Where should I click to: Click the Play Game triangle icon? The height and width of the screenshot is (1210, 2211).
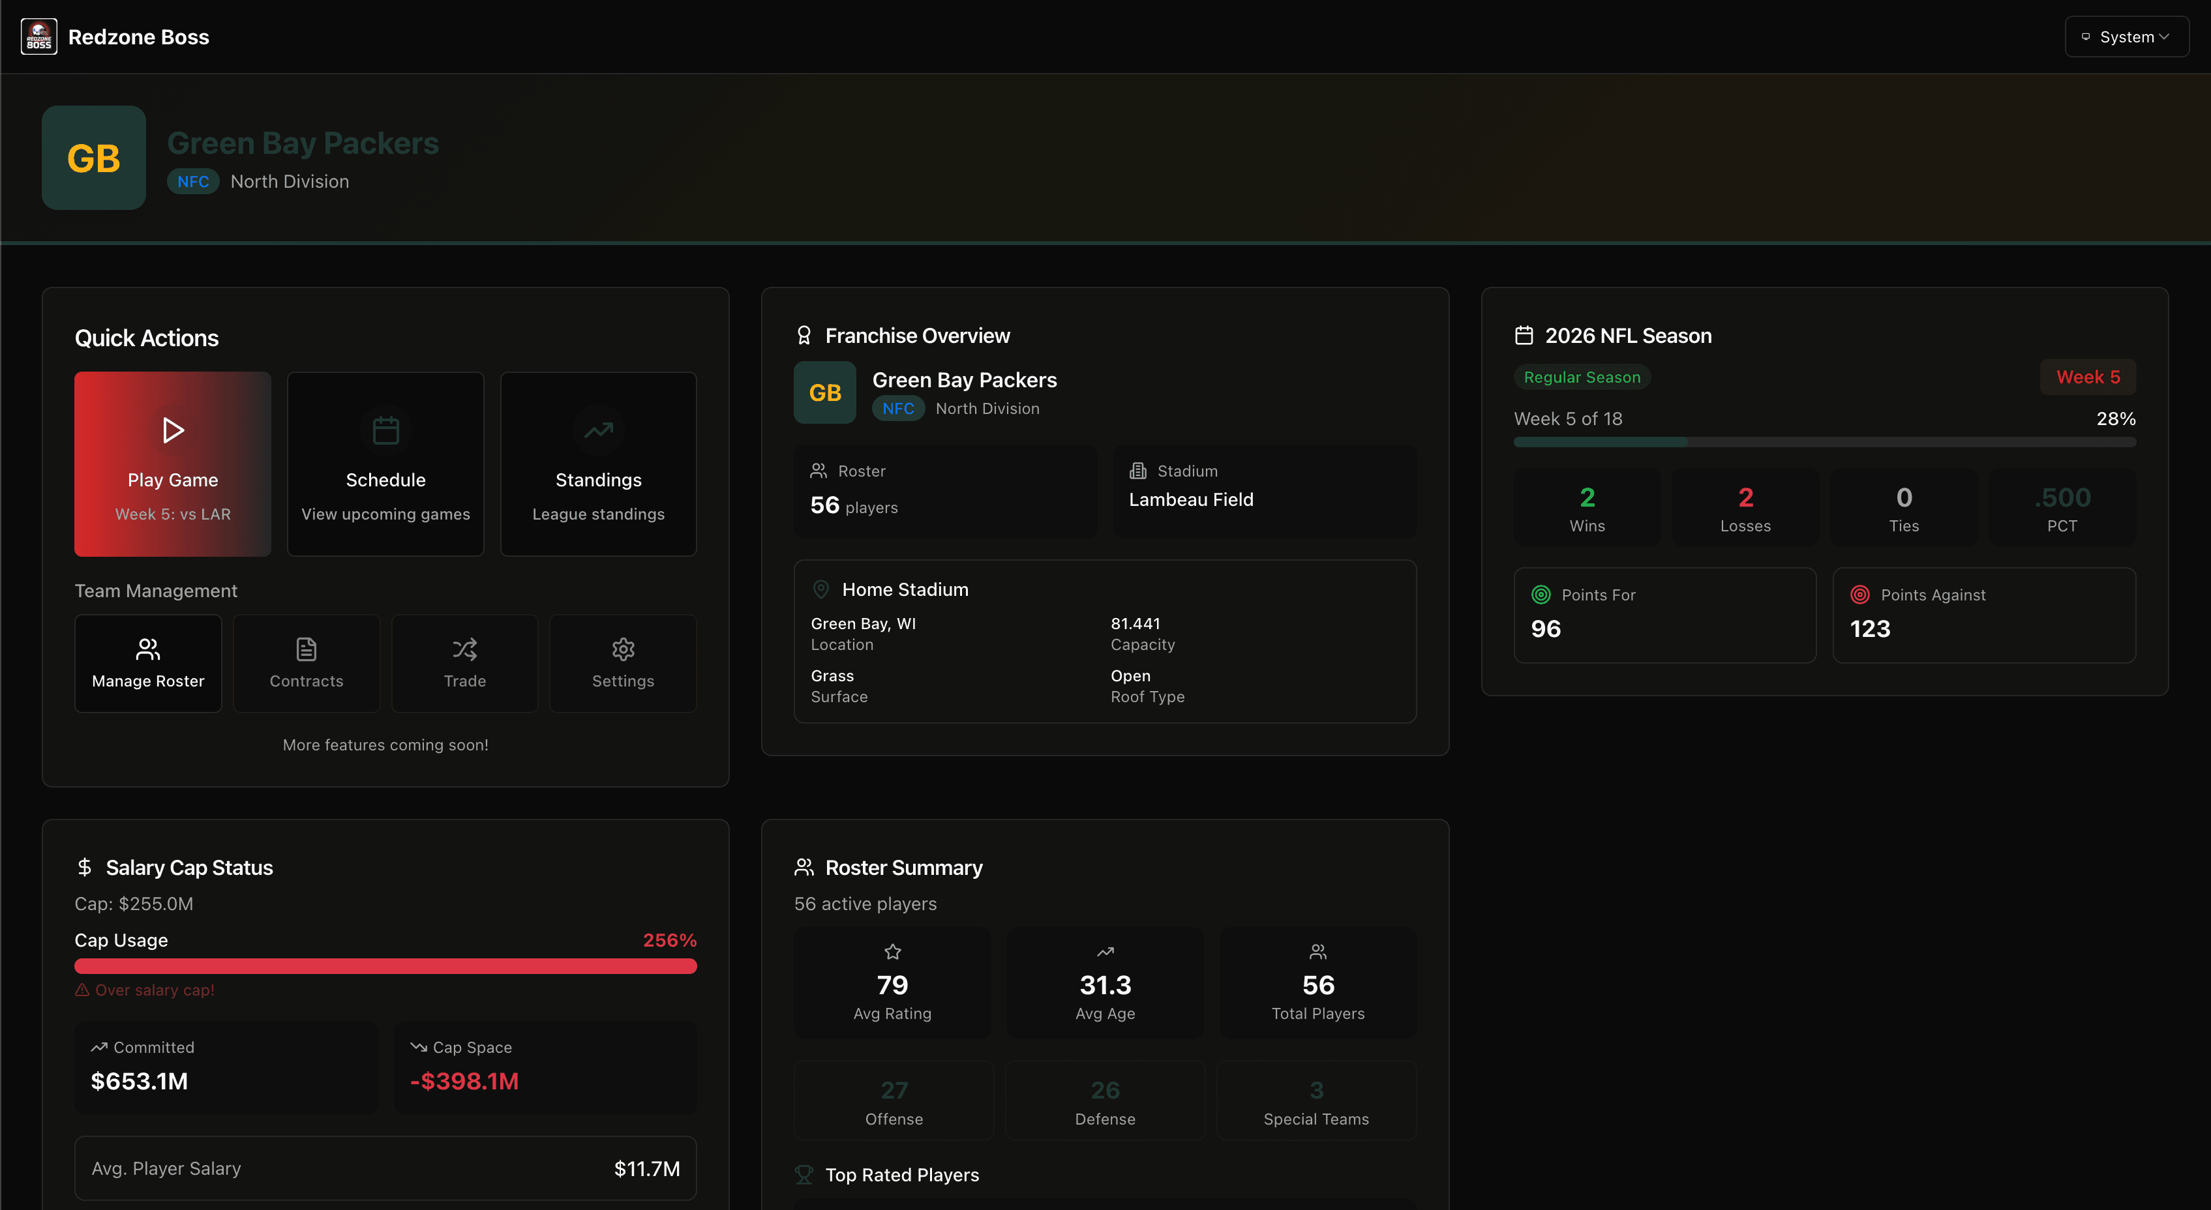pyautogui.click(x=173, y=430)
